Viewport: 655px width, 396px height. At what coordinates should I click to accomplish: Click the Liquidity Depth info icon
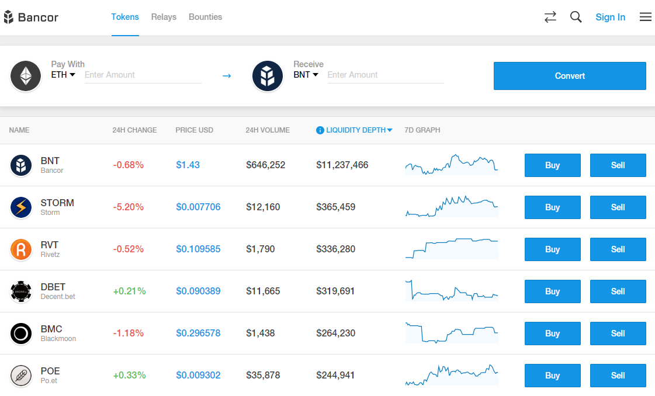(320, 130)
